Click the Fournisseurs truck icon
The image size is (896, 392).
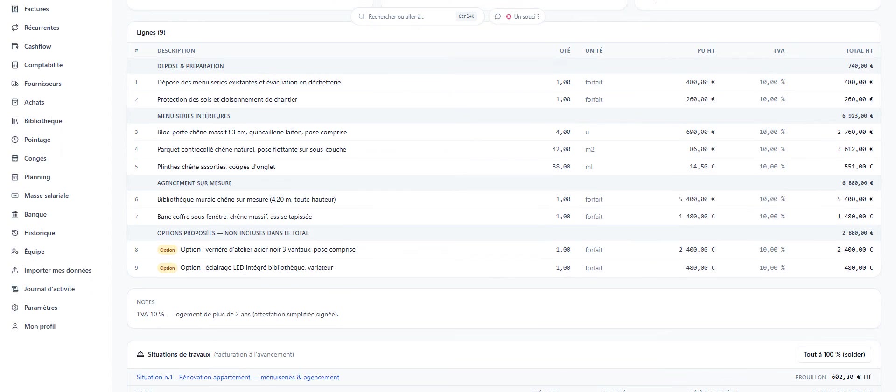pyautogui.click(x=15, y=84)
